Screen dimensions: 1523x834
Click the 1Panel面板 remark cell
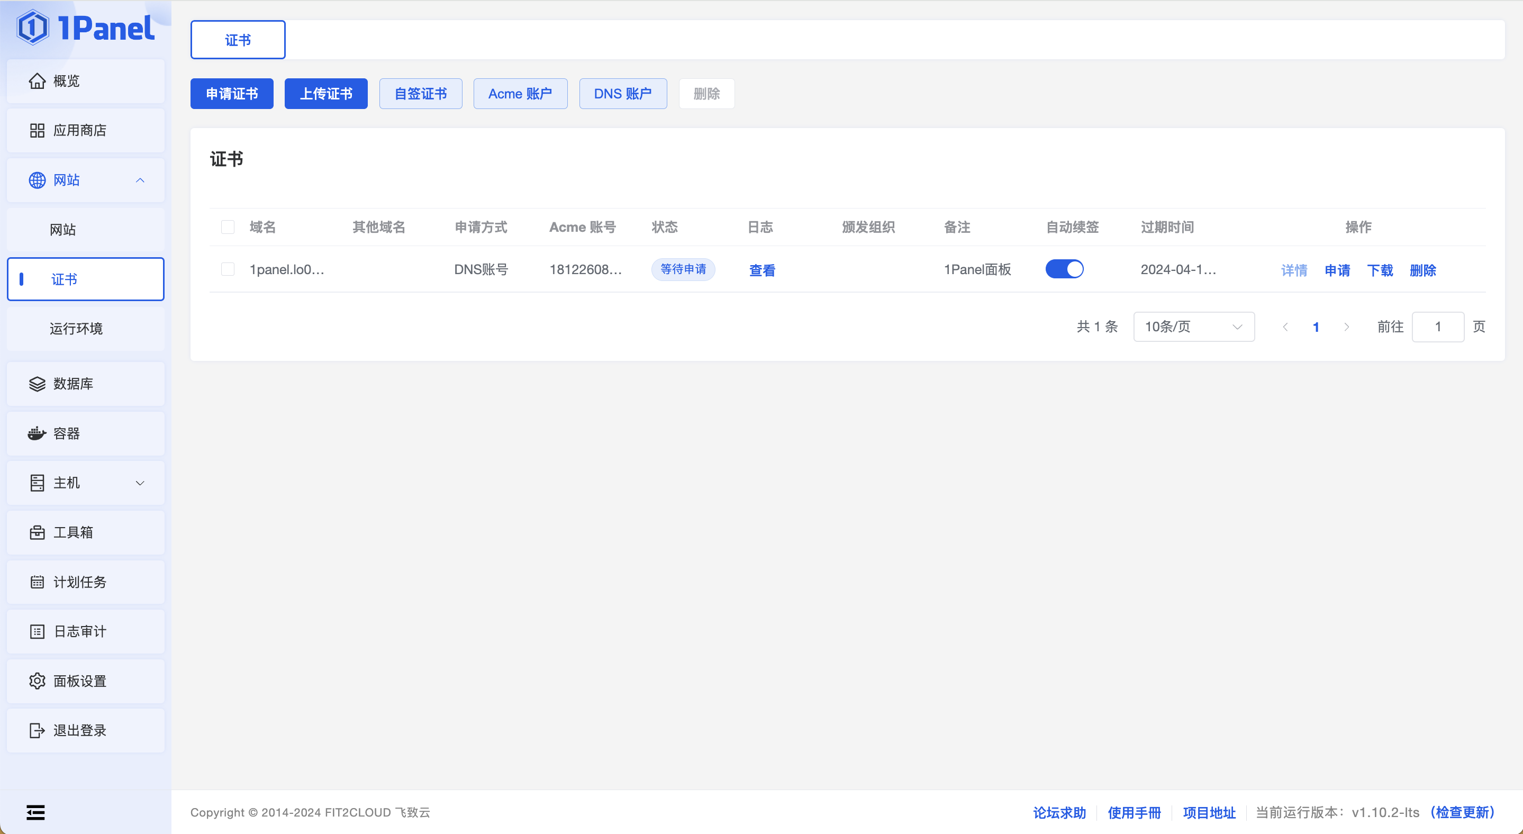[977, 269]
